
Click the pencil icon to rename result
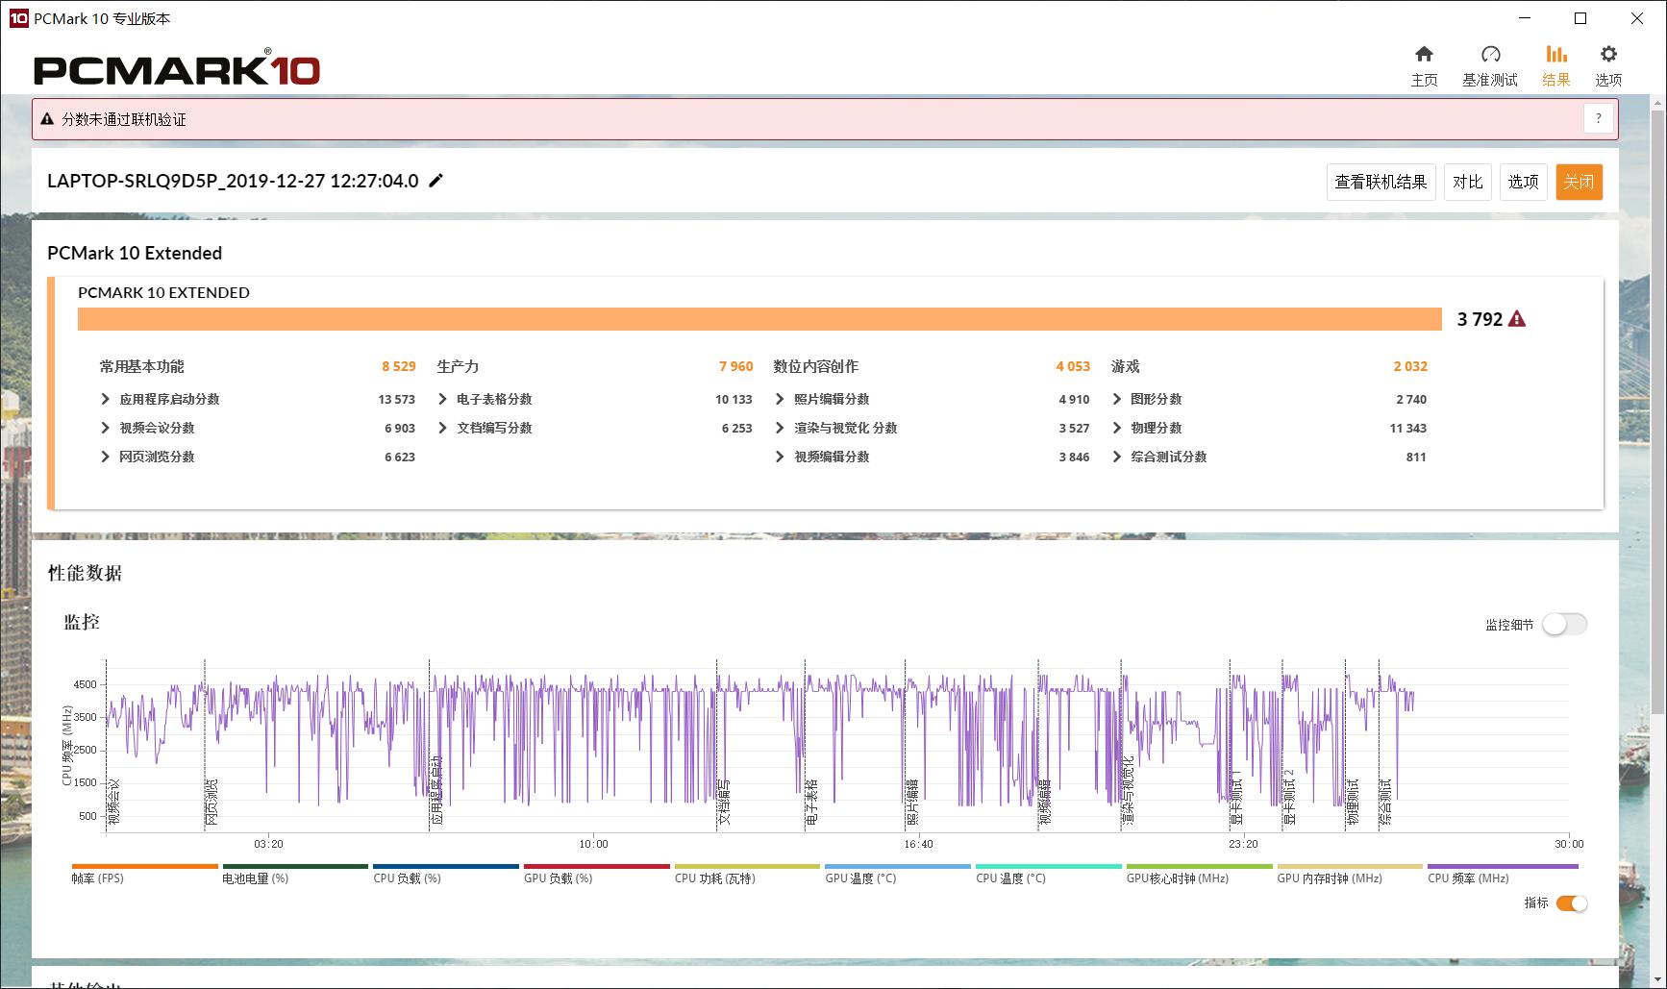click(x=436, y=181)
